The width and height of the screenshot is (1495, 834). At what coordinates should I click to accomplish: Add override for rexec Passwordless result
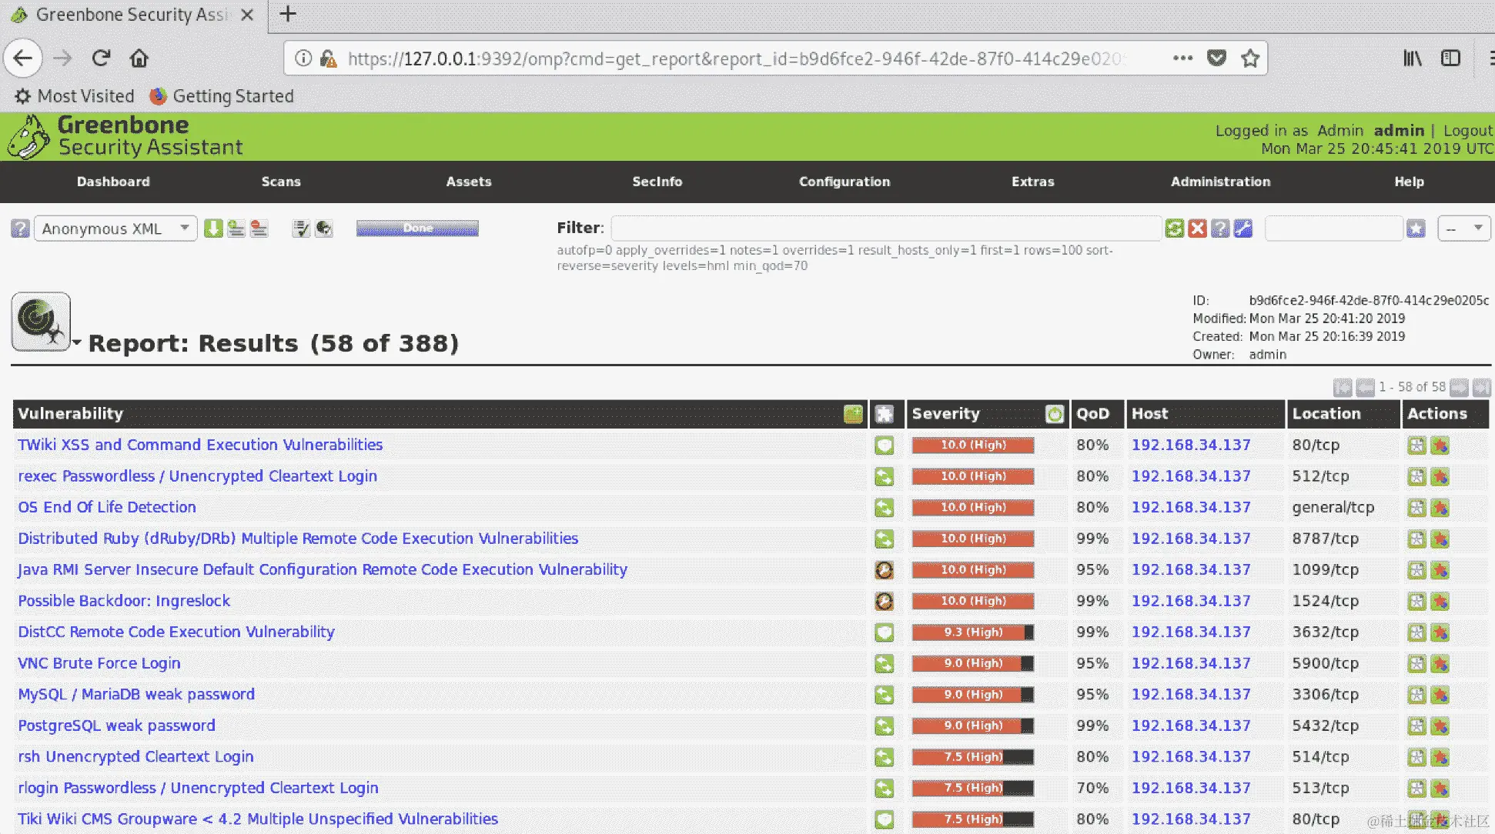tap(1440, 477)
